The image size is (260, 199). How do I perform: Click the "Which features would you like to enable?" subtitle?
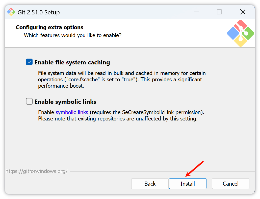(73, 35)
